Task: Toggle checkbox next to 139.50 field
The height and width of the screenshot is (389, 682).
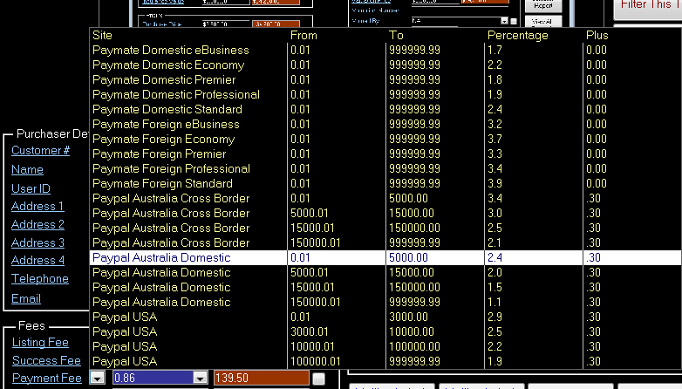Action: click(x=319, y=379)
